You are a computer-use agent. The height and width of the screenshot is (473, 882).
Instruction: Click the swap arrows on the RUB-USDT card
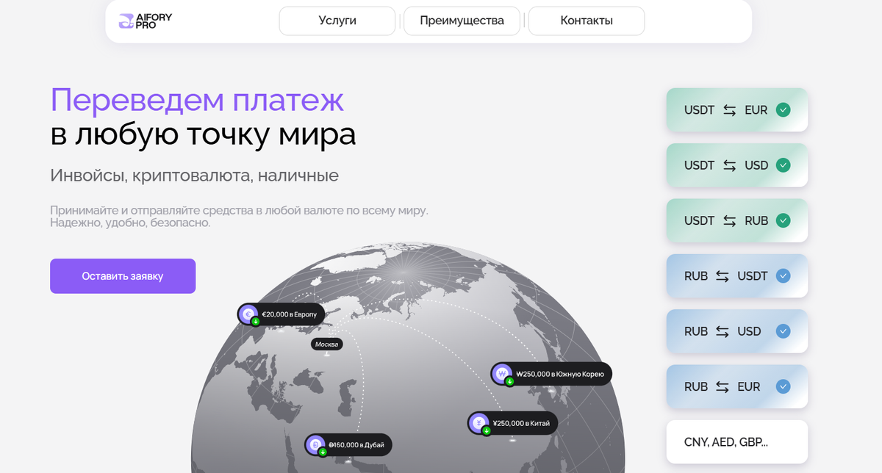[x=723, y=275]
